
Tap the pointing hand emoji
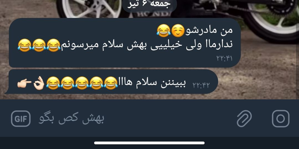(x=24, y=83)
